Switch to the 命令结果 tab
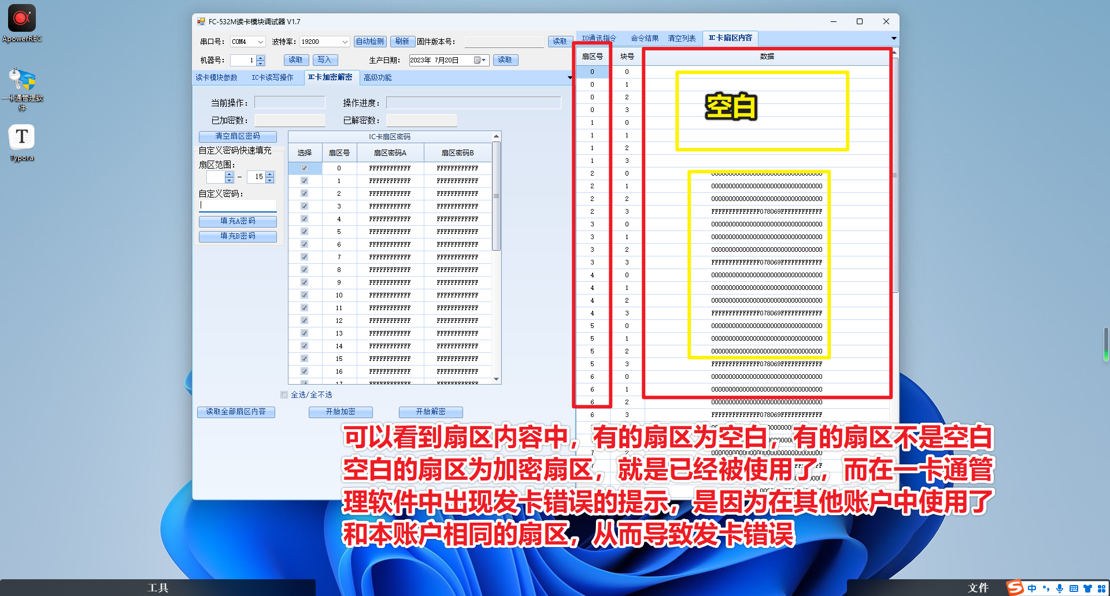 coord(645,38)
